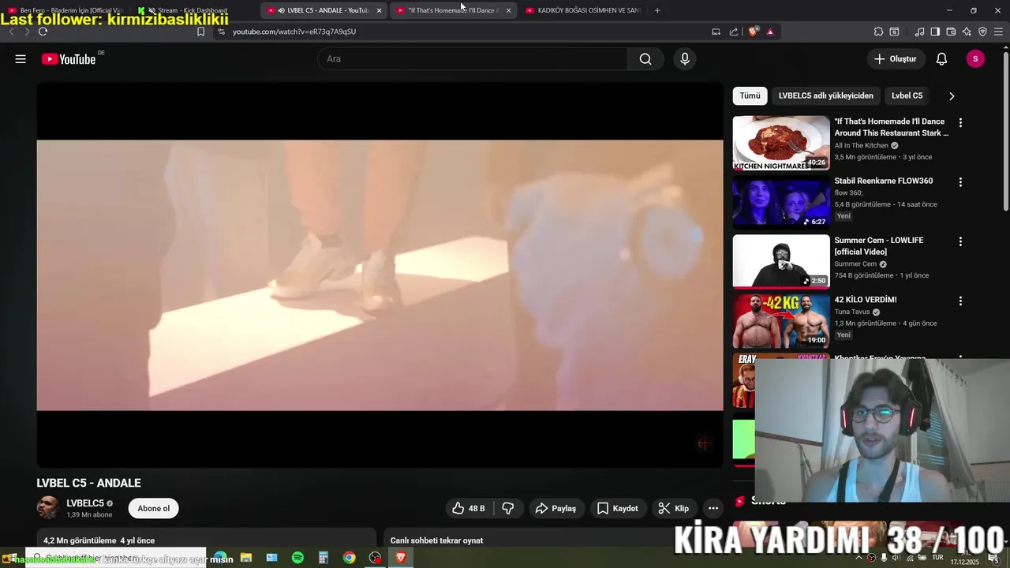Viewport: 1010px width, 568px height.
Task: Open Spotify from the taskbar
Action: click(297, 558)
